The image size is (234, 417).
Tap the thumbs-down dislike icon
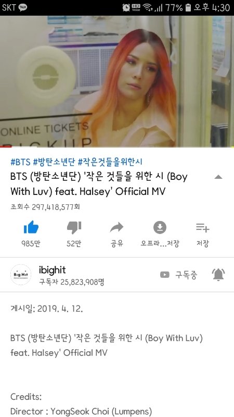(x=74, y=227)
